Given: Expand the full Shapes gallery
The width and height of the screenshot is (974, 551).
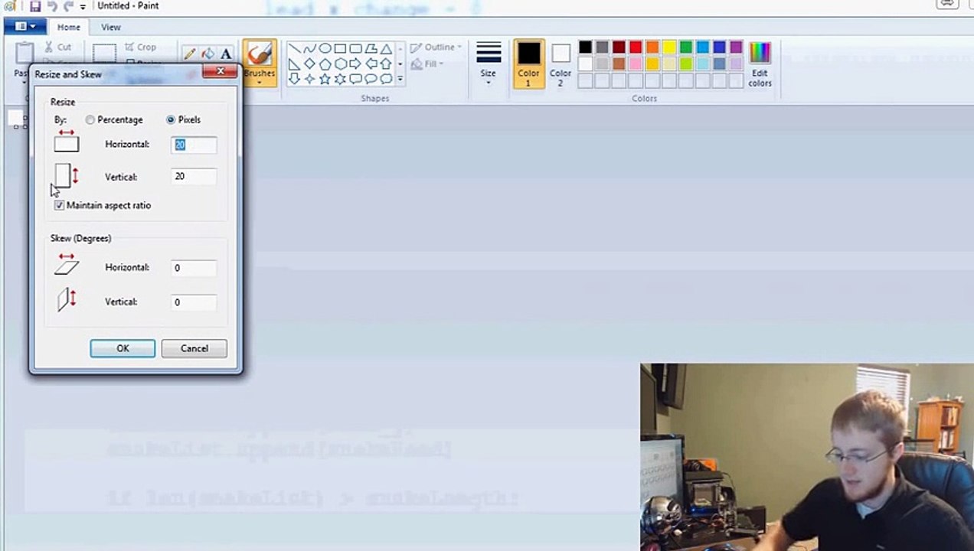Looking at the screenshot, I should (400, 79).
